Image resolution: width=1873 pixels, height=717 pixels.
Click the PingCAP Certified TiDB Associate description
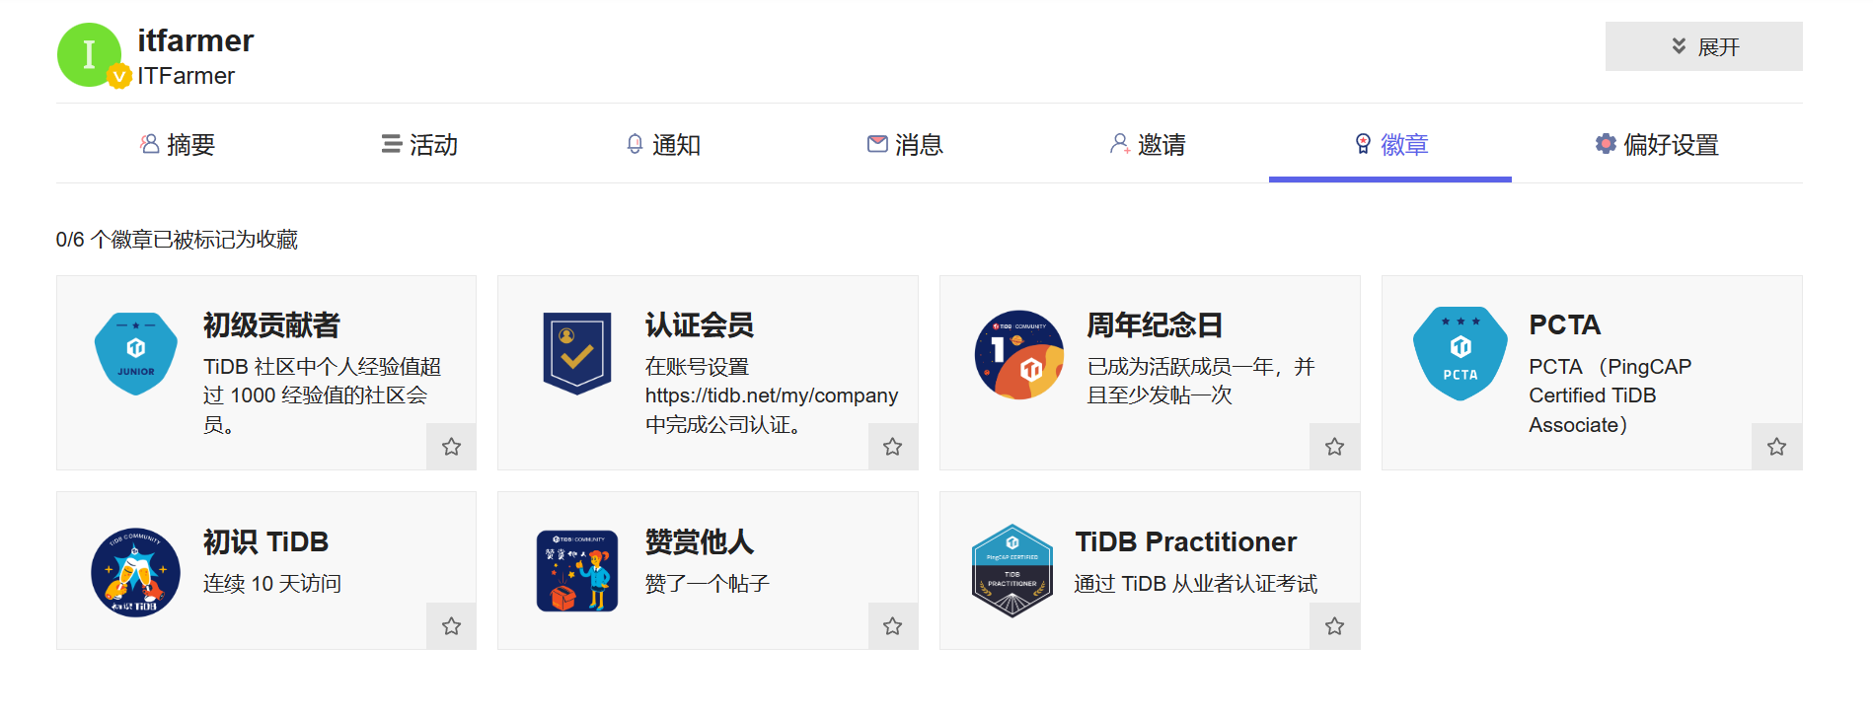pyautogui.click(x=1611, y=395)
